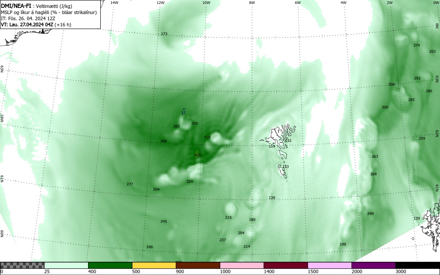Choose the purple 2000–3000 legend swatch
This screenshot has height=275, width=440.
click(x=374, y=265)
